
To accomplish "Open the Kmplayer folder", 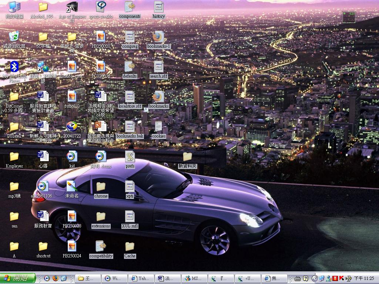I will pyautogui.click(x=14, y=157).
